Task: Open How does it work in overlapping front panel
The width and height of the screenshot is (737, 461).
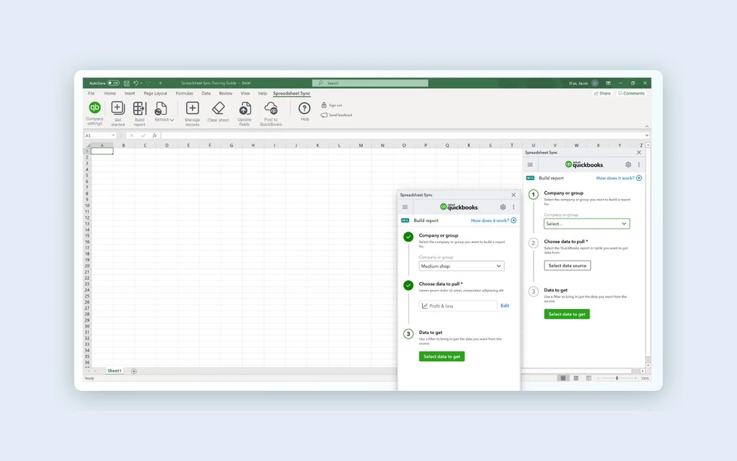Action: (x=493, y=221)
